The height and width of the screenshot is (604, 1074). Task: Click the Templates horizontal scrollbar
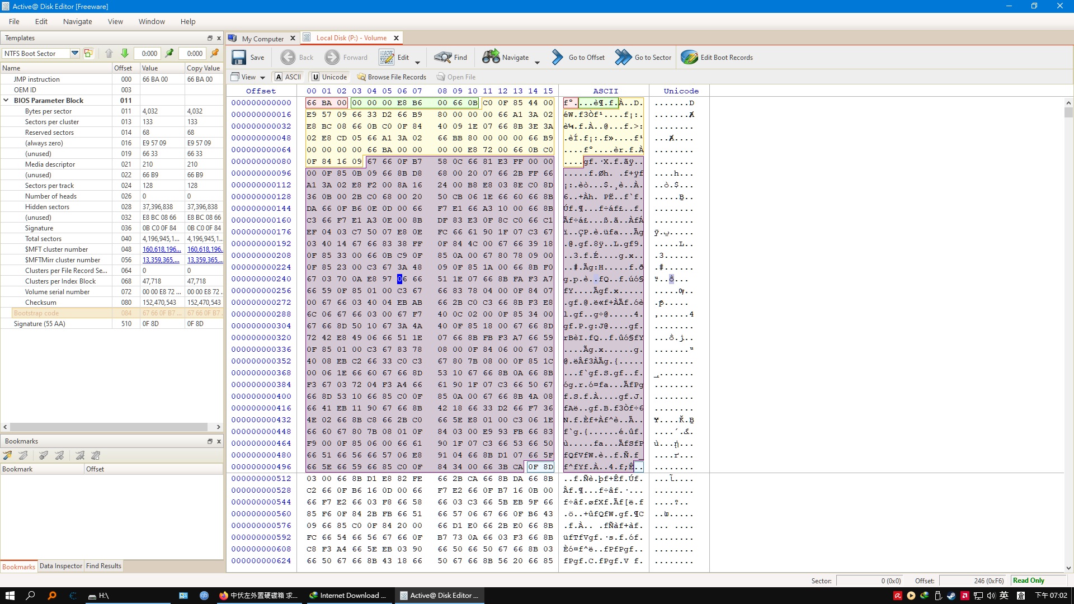(x=112, y=427)
